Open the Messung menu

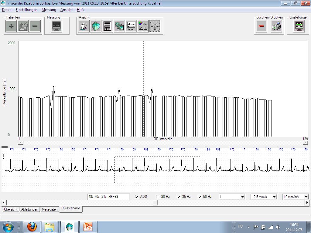49,10
